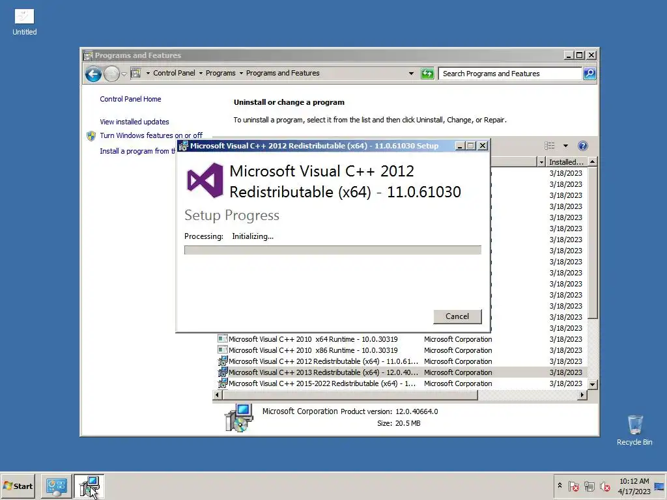Screen dimensions: 667x500
Task: Click the Action Center flag tray icon
Action: point(573,486)
